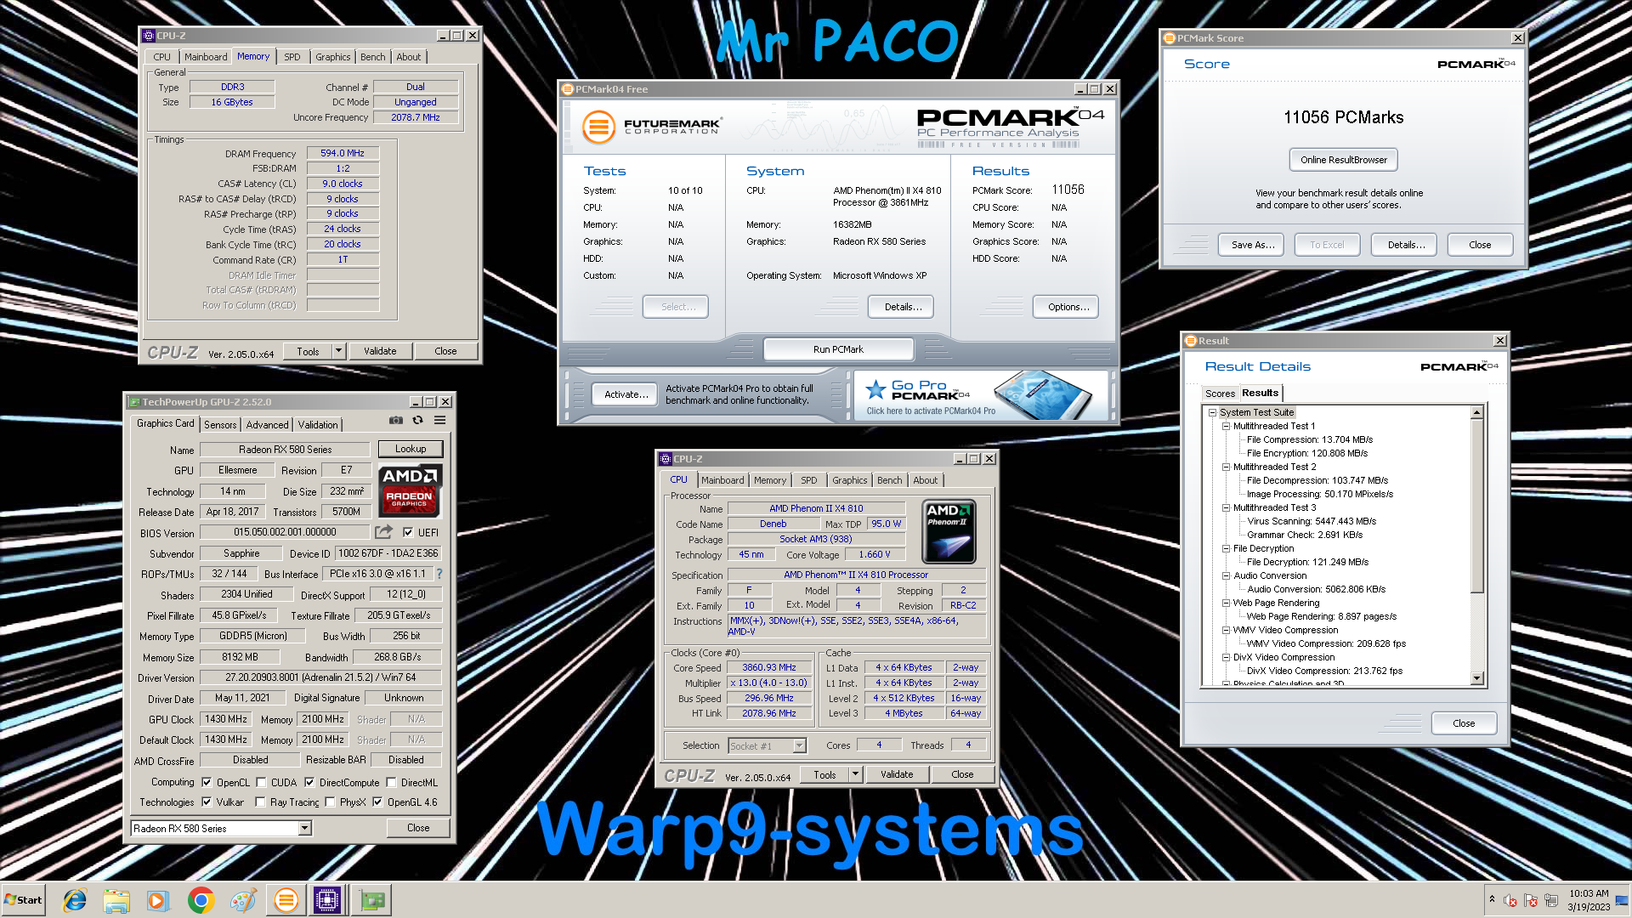
Task: Open the Sensors tab in GPU-Z
Action: pyautogui.click(x=220, y=424)
